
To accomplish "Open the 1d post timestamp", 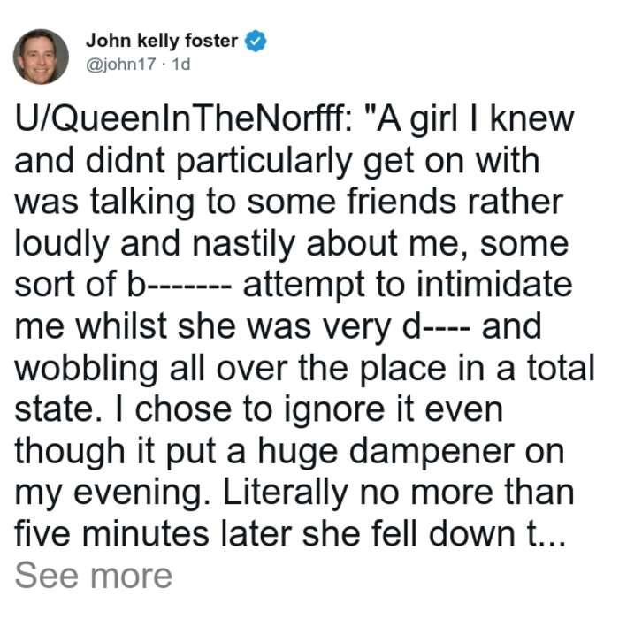I will [181, 65].
